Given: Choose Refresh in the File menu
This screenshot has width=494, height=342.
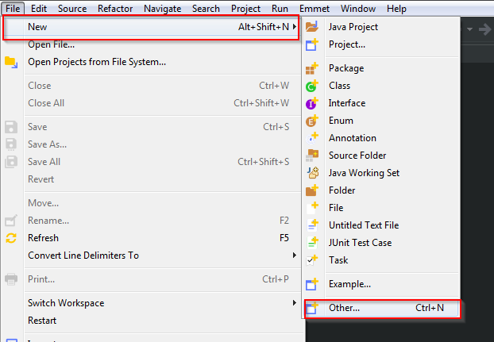Looking at the screenshot, I should 43,238.
